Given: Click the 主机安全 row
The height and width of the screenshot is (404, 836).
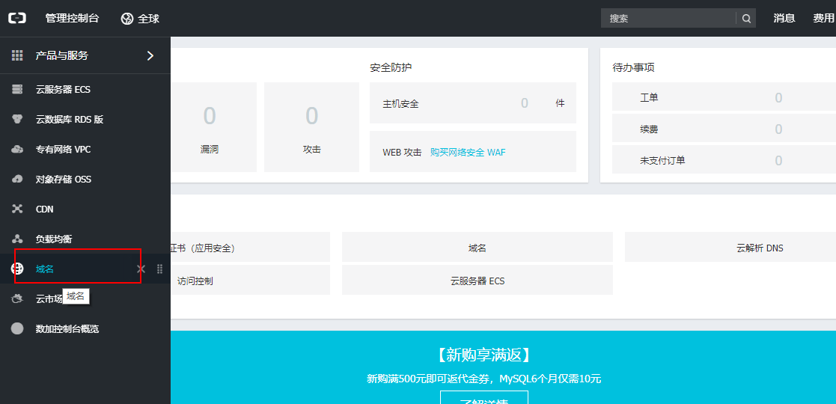Looking at the screenshot, I should click(472, 102).
